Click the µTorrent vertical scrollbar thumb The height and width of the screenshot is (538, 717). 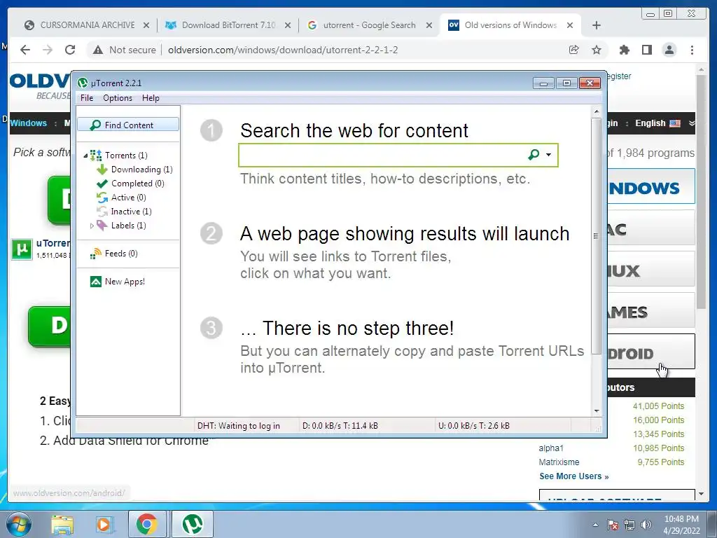[596, 236]
